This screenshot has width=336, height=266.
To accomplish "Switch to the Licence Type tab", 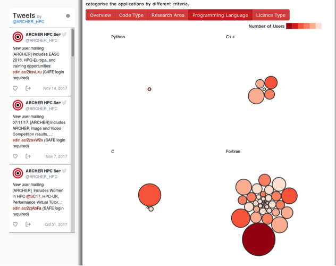I will pos(271,15).
